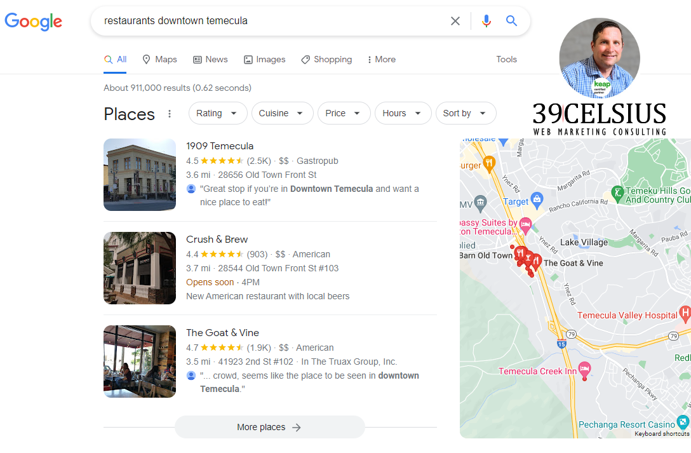This screenshot has width=691, height=453.
Task: Click The Goat & Vine interior thumbnail
Action: coord(140,362)
